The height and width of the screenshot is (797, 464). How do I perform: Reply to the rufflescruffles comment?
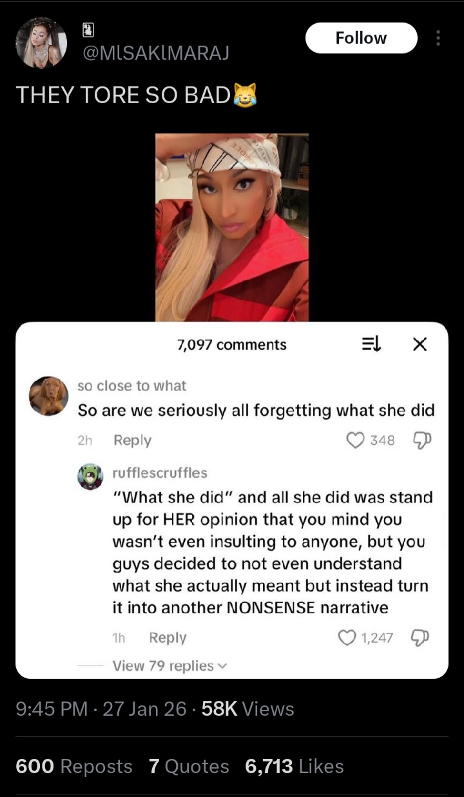point(168,638)
